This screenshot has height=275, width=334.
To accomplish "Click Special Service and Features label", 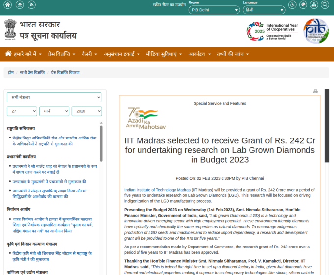I will coord(220,103).
